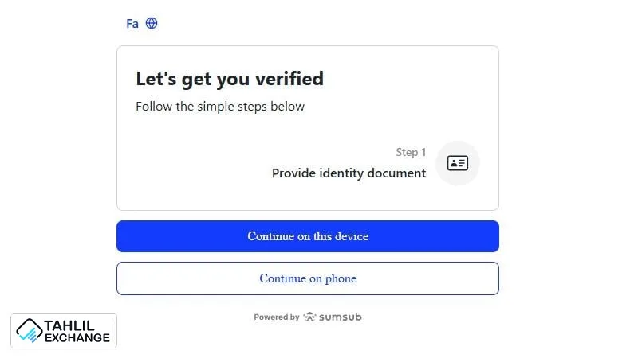Click the word "device" on blue button

pos(352,236)
